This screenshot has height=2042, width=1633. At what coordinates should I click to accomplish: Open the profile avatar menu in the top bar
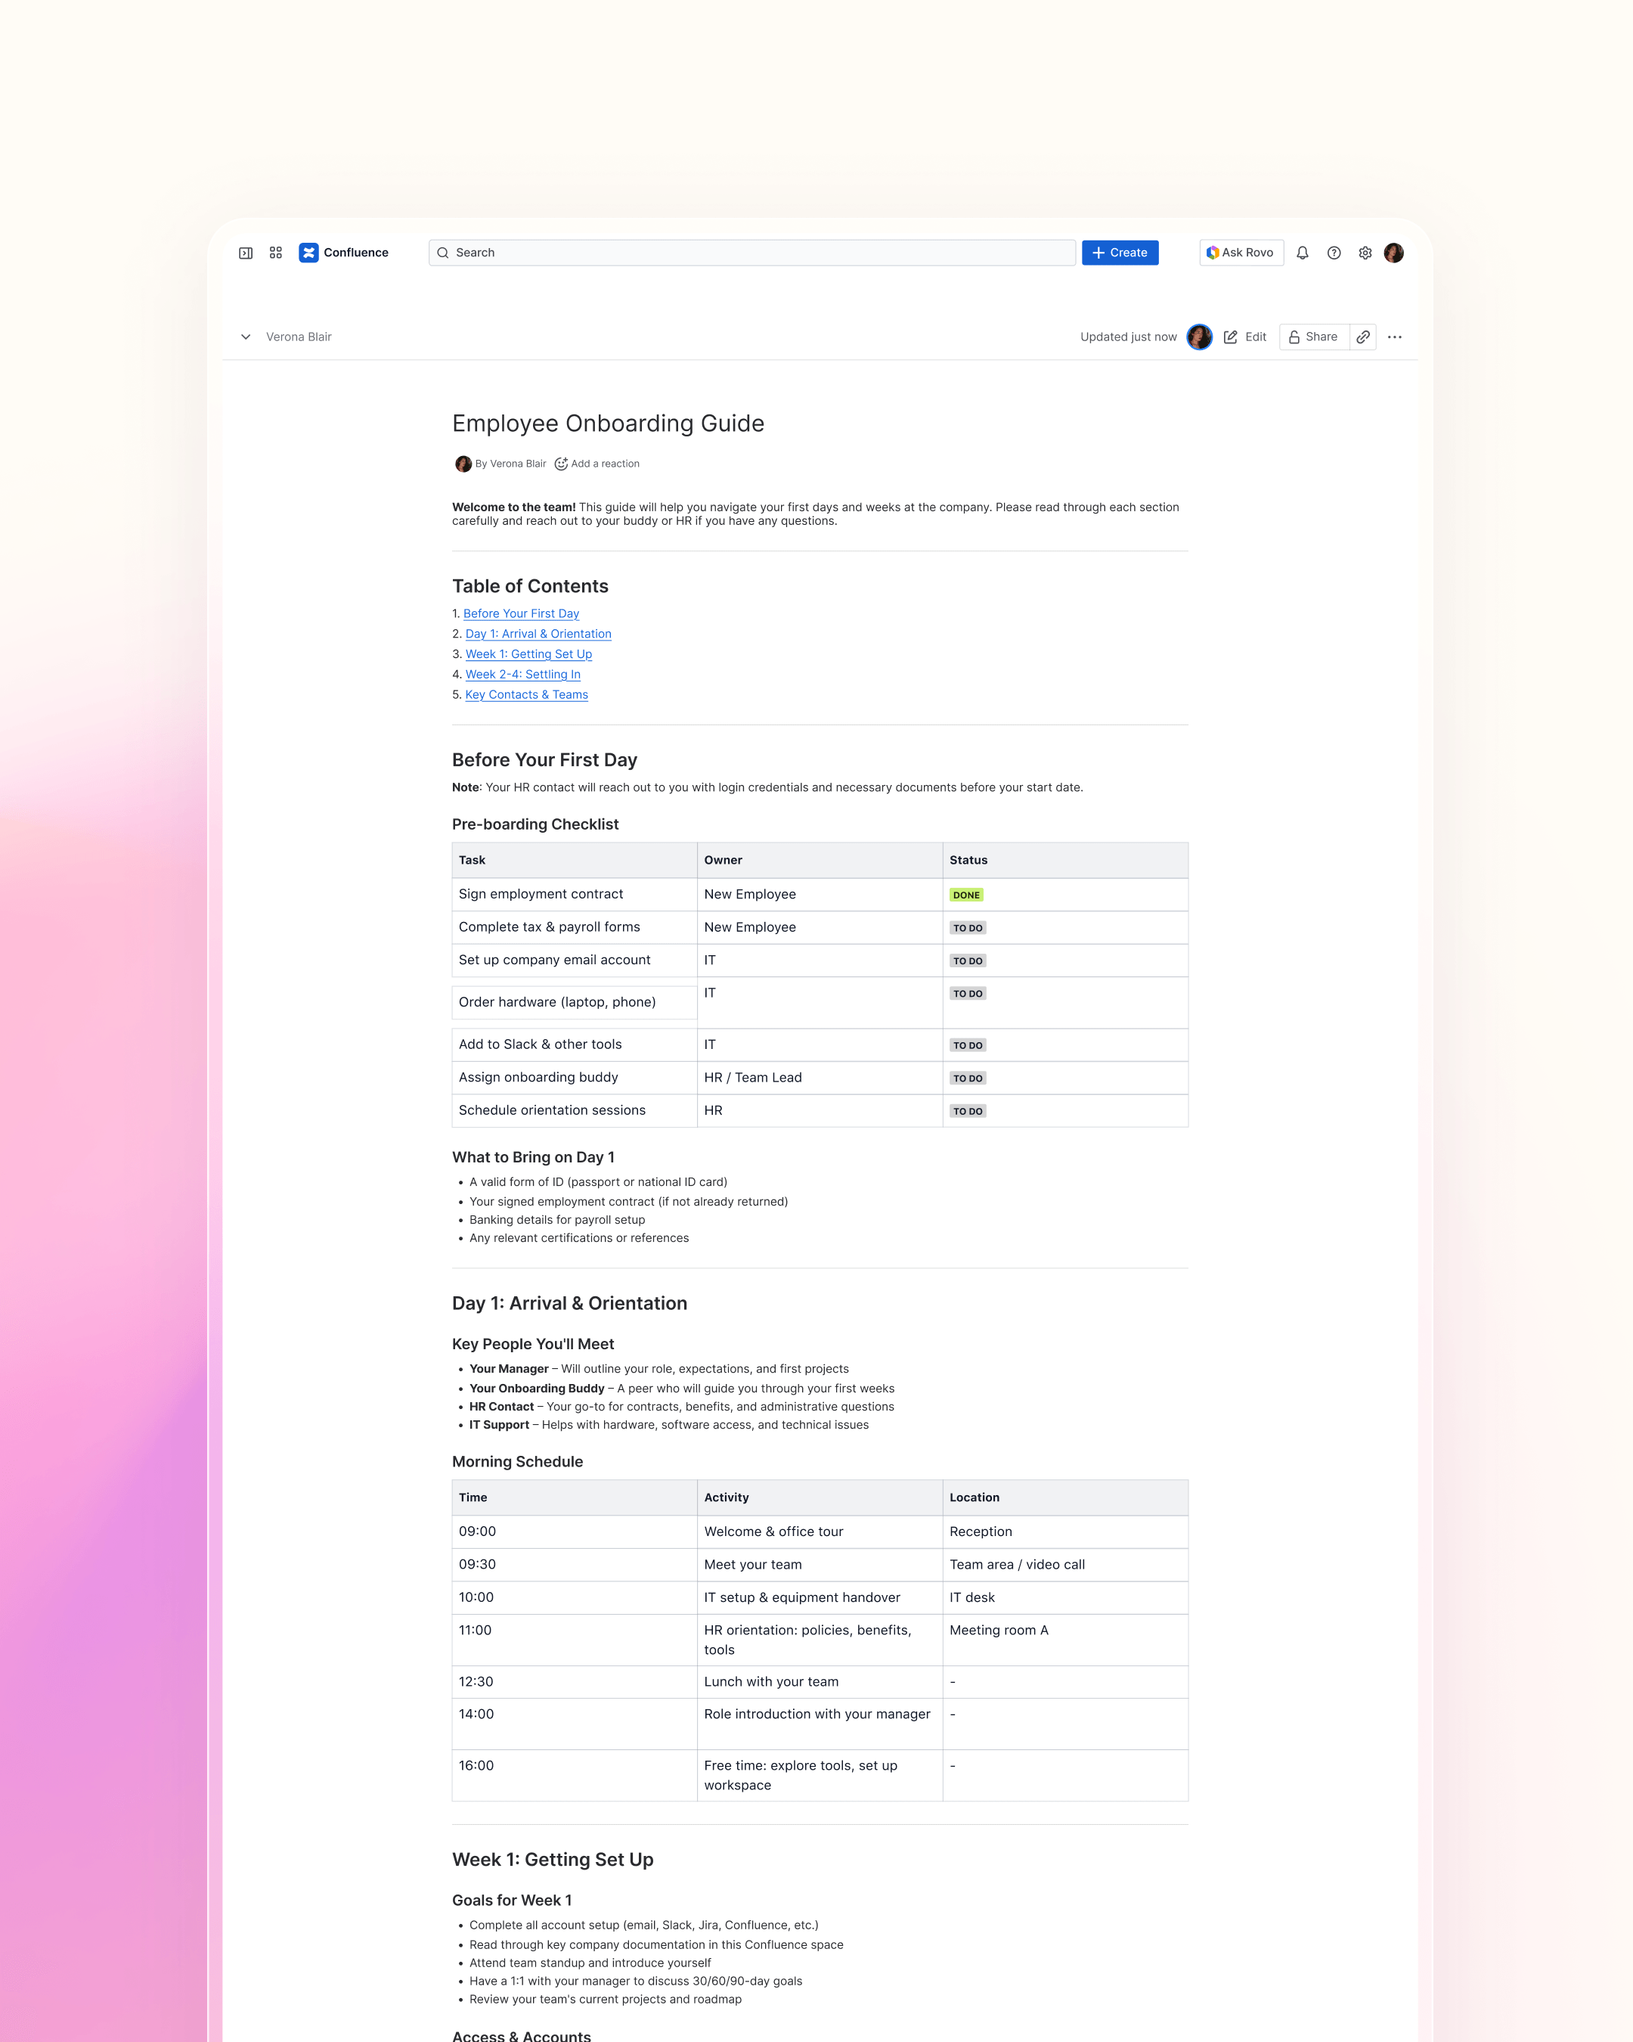click(x=1393, y=253)
